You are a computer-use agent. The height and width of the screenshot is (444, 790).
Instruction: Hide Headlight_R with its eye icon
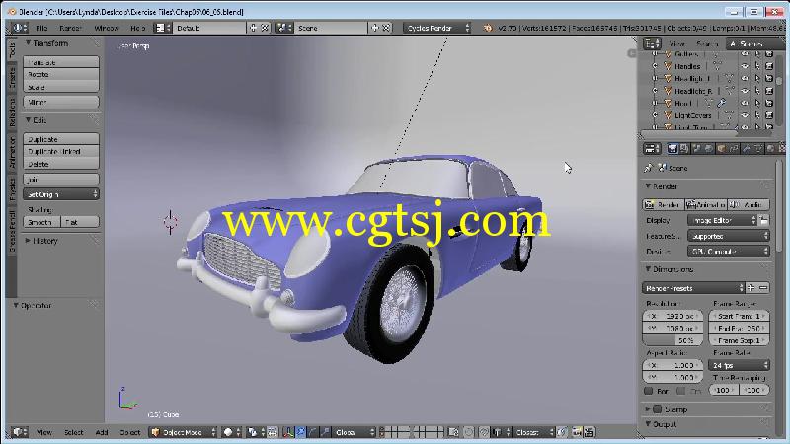point(745,91)
